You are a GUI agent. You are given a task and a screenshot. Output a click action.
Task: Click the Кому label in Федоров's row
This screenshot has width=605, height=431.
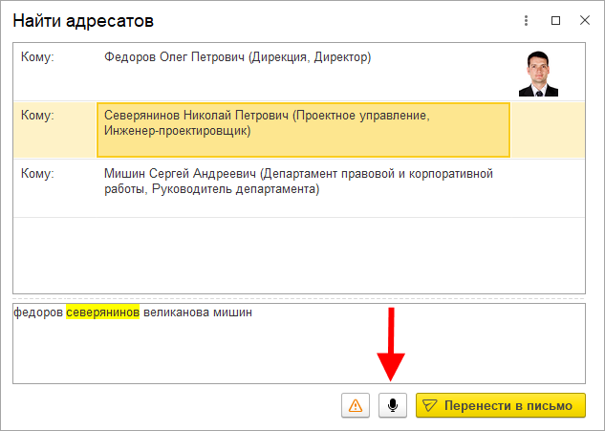point(37,58)
